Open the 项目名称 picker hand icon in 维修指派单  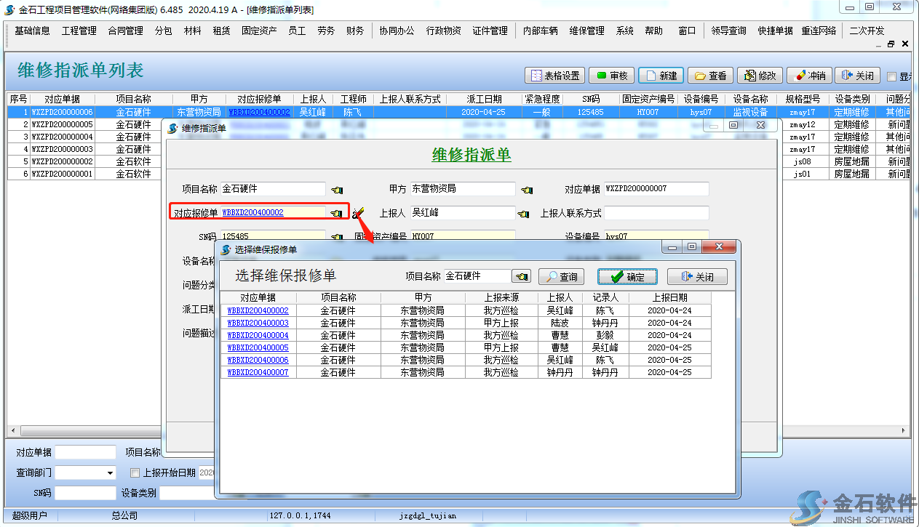(x=336, y=190)
